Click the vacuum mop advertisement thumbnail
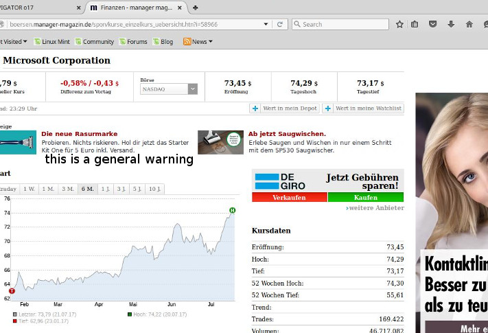The image size is (488, 333). pyautogui.click(x=220, y=142)
